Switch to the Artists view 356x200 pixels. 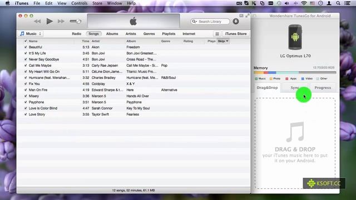click(131, 34)
